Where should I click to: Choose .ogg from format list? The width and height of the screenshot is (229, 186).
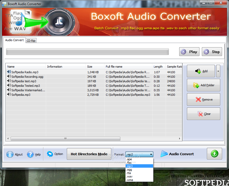[x=139, y=170]
